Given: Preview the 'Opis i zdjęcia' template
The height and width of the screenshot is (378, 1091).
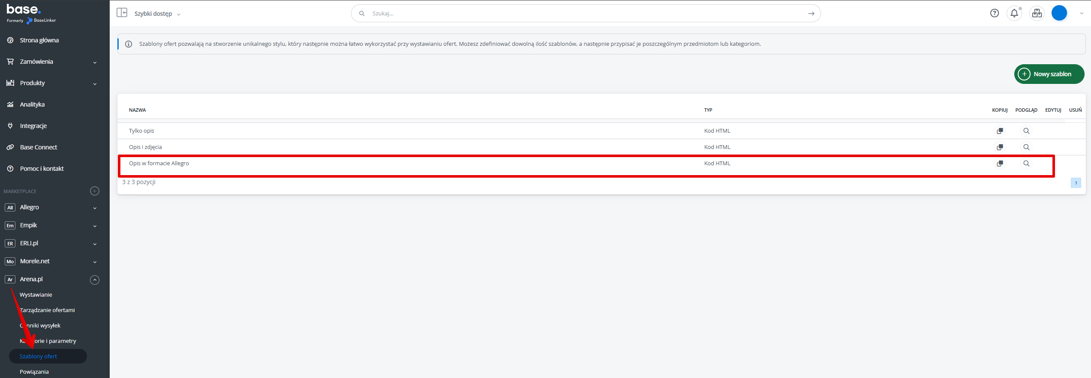Looking at the screenshot, I should [x=1026, y=147].
